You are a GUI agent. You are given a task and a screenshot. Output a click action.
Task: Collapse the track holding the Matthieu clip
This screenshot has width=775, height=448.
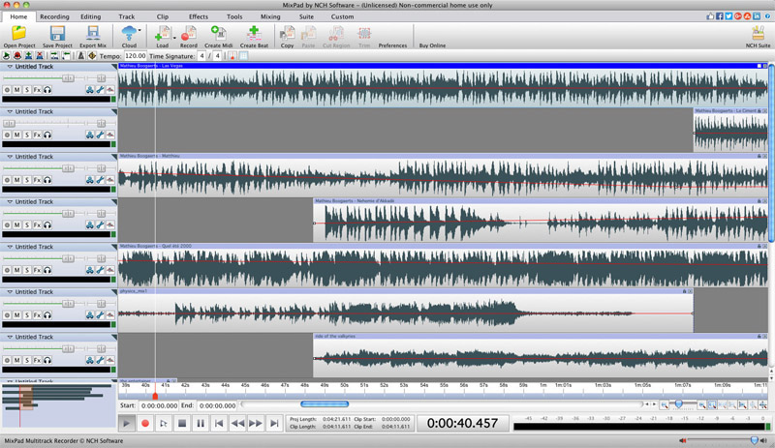coord(10,157)
